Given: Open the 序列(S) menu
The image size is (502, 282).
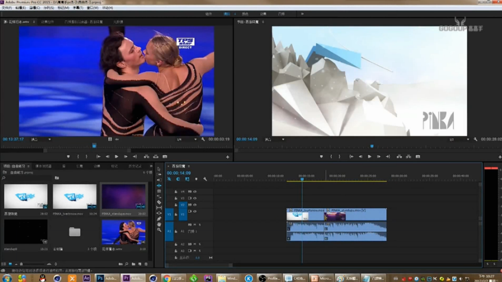Looking at the screenshot, I should click(x=49, y=8).
